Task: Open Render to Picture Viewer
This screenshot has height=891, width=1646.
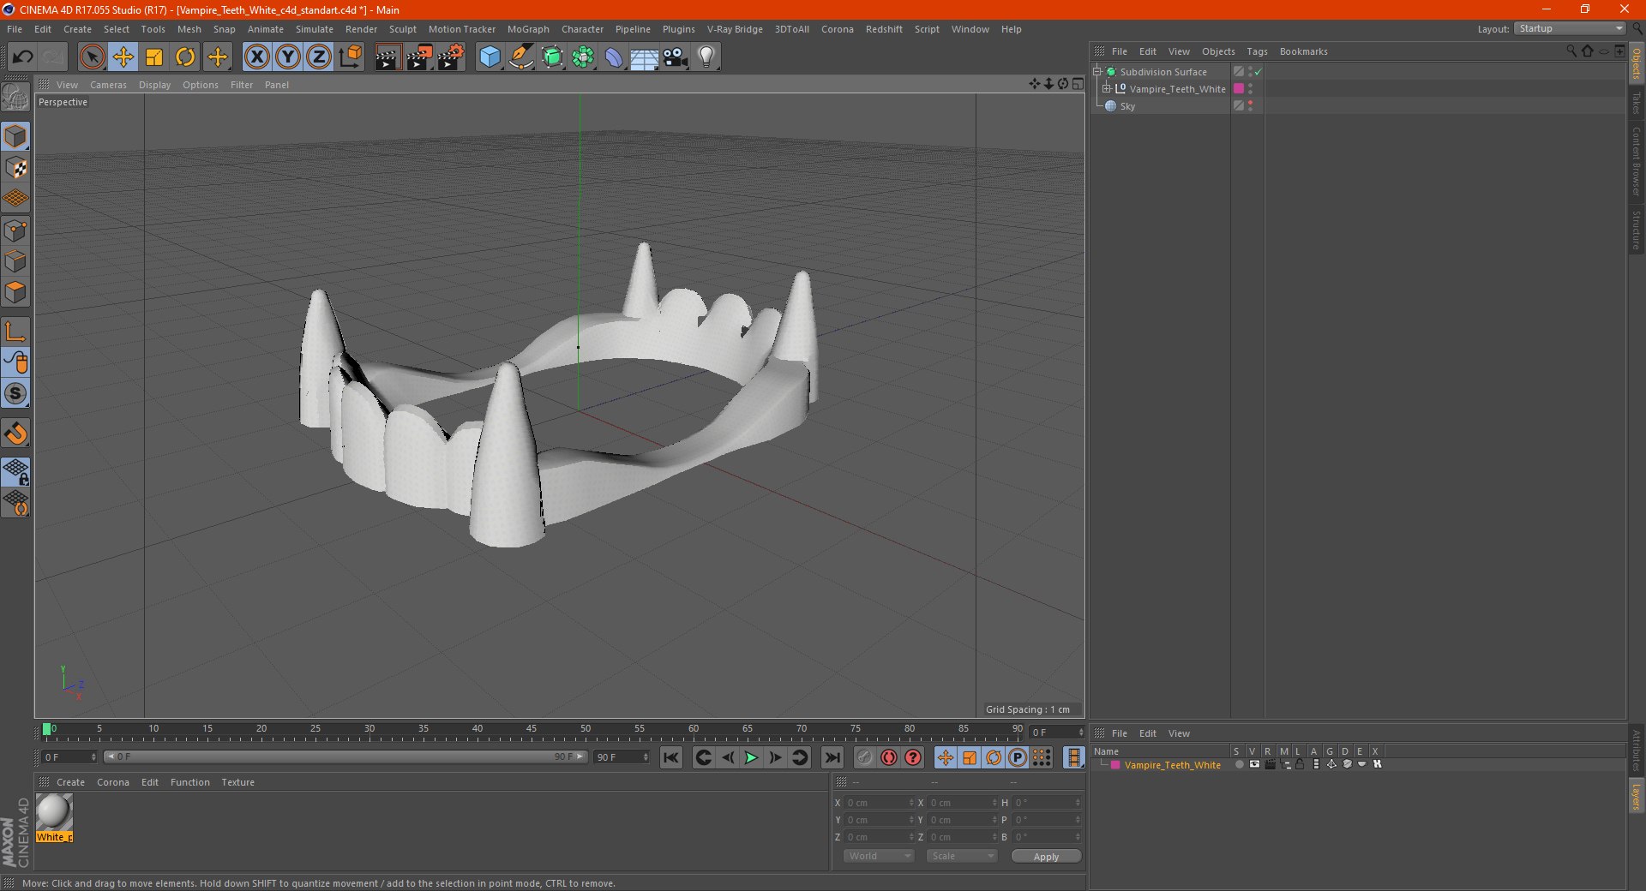Action: 419,57
